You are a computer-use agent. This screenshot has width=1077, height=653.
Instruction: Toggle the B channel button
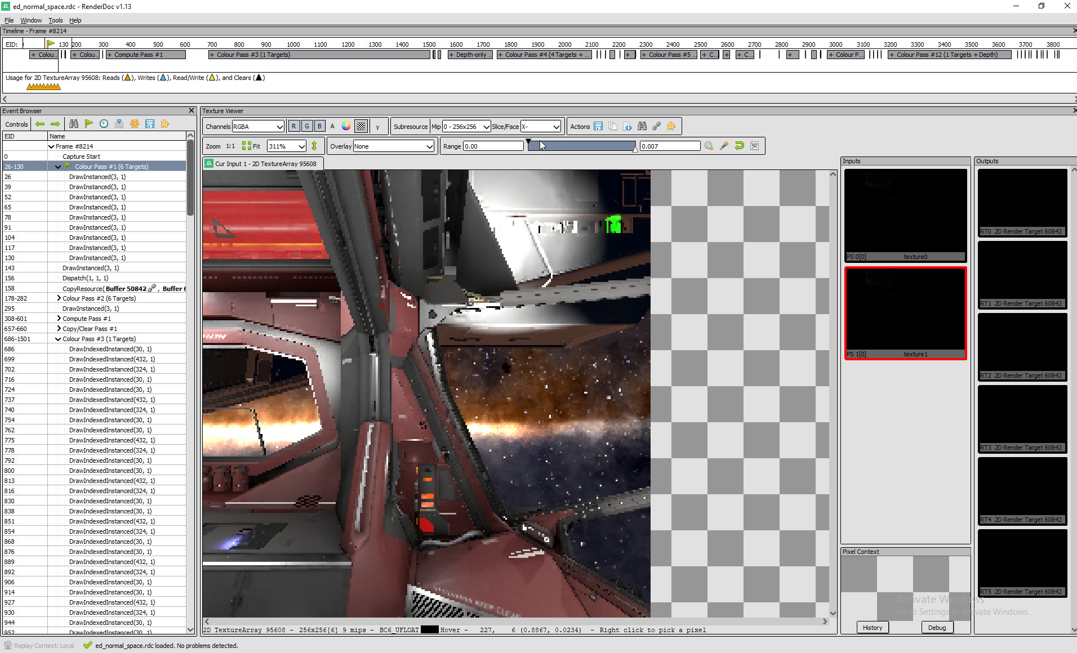(x=320, y=126)
